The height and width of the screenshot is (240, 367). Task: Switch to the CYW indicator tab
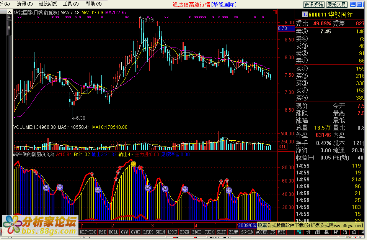124,232
